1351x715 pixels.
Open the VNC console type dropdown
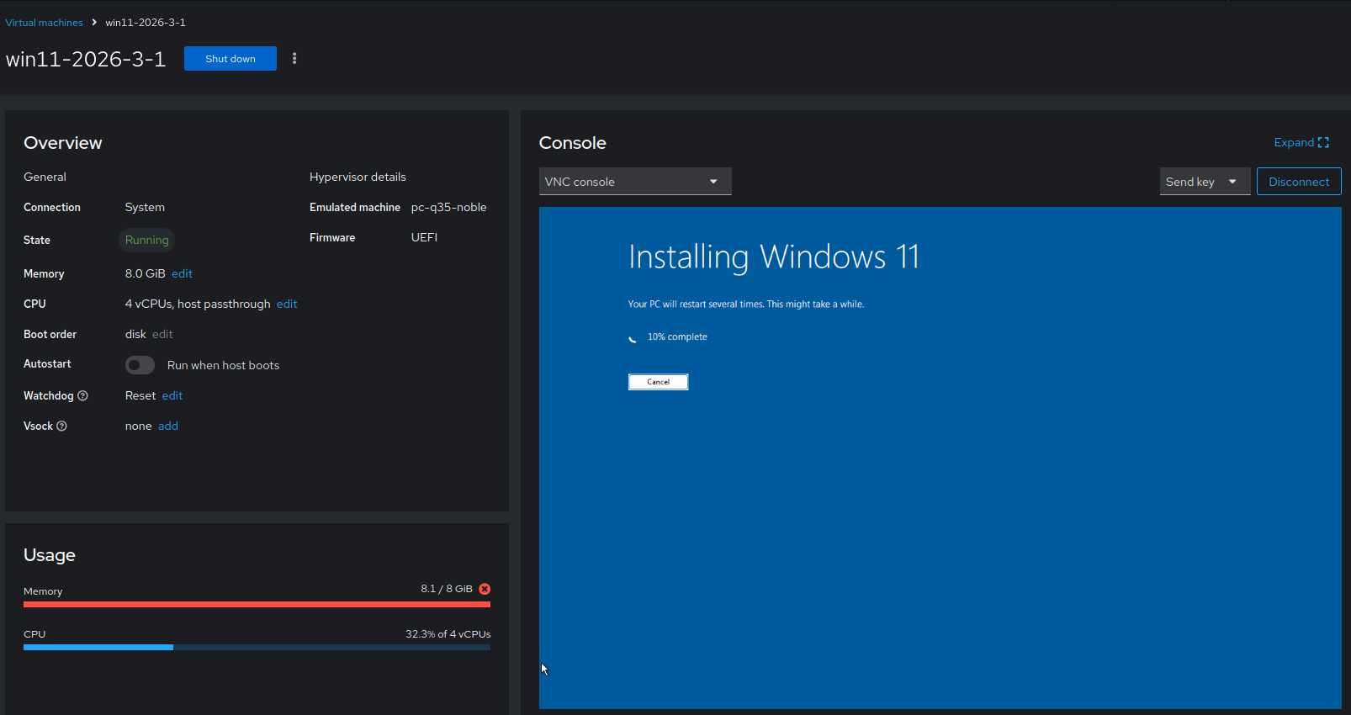click(635, 182)
